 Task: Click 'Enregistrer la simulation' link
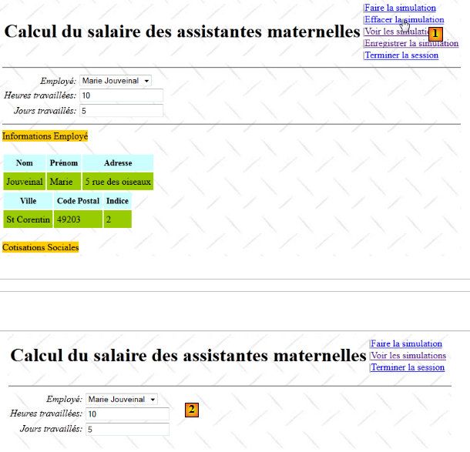(411, 43)
